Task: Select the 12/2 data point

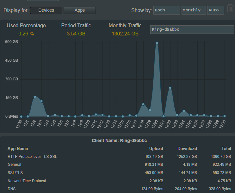Action: tap(35, 97)
